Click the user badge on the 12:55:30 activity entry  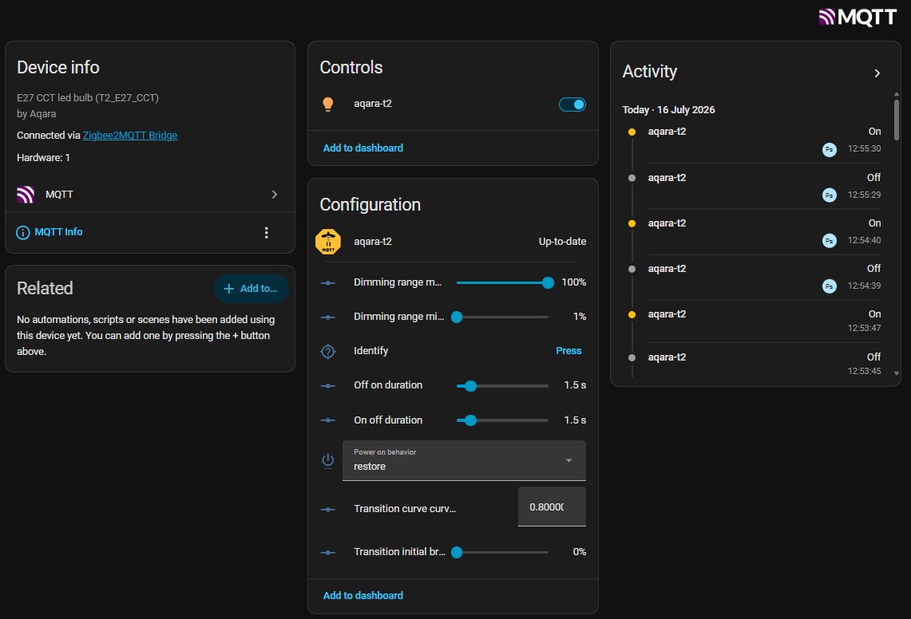pyautogui.click(x=829, y=149)
